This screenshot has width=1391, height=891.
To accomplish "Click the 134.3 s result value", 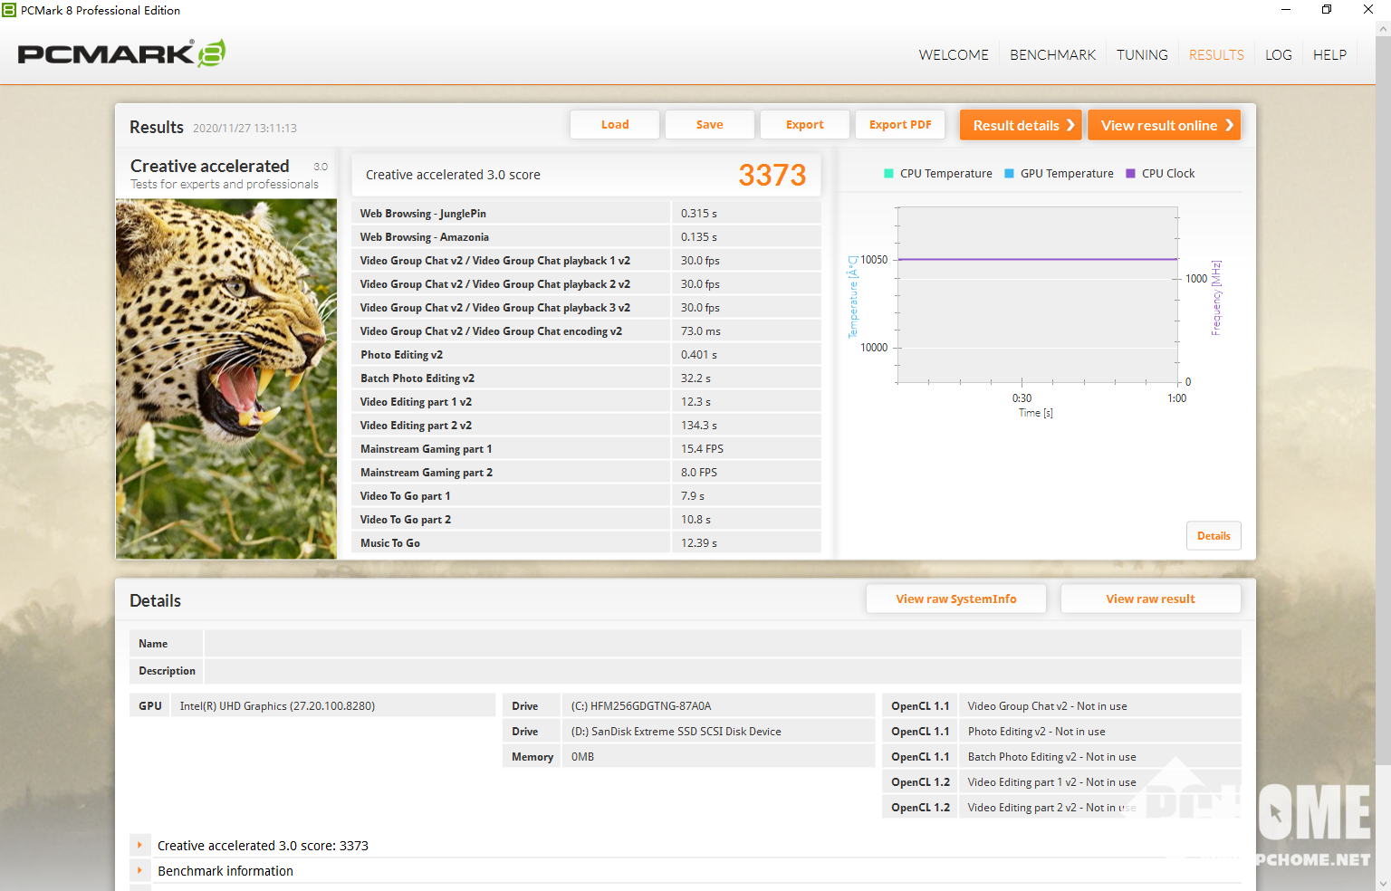I will coord(699,426).
